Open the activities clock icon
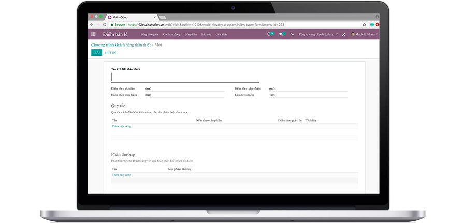The image size is (466, 223). coord(269,34)
